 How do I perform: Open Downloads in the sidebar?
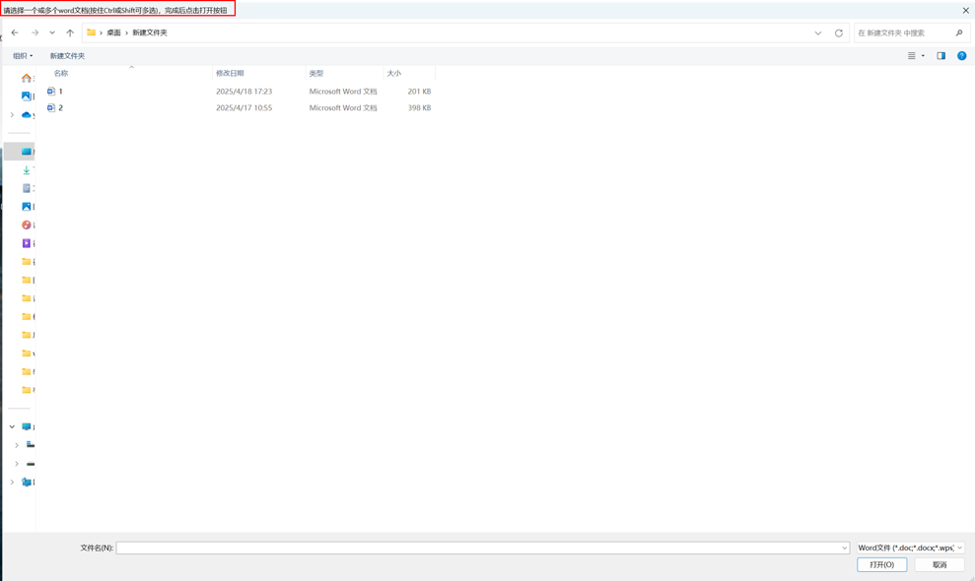26,169
